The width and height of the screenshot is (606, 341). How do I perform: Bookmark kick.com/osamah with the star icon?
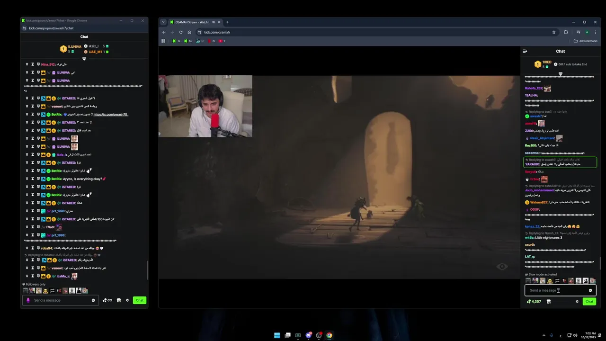coord(554,32)
